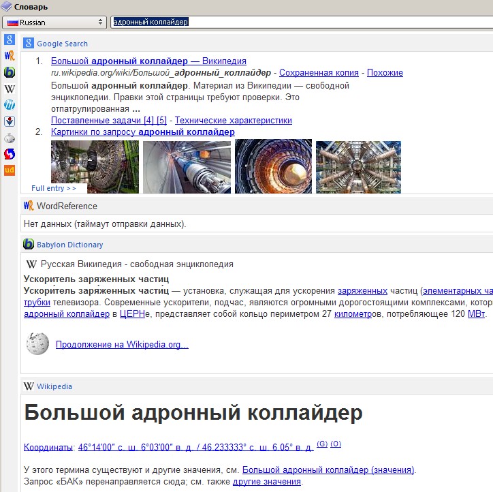Click the W logo beside Wikipedia header
This screenshot has height=492, width=493.
pyautogui.click(x=29, y=386)
